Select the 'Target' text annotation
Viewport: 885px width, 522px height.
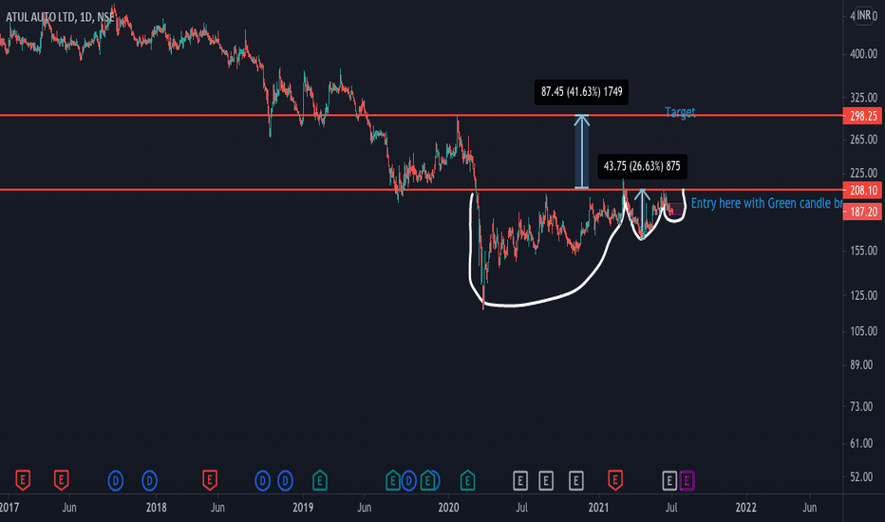[x=680, y=112]
